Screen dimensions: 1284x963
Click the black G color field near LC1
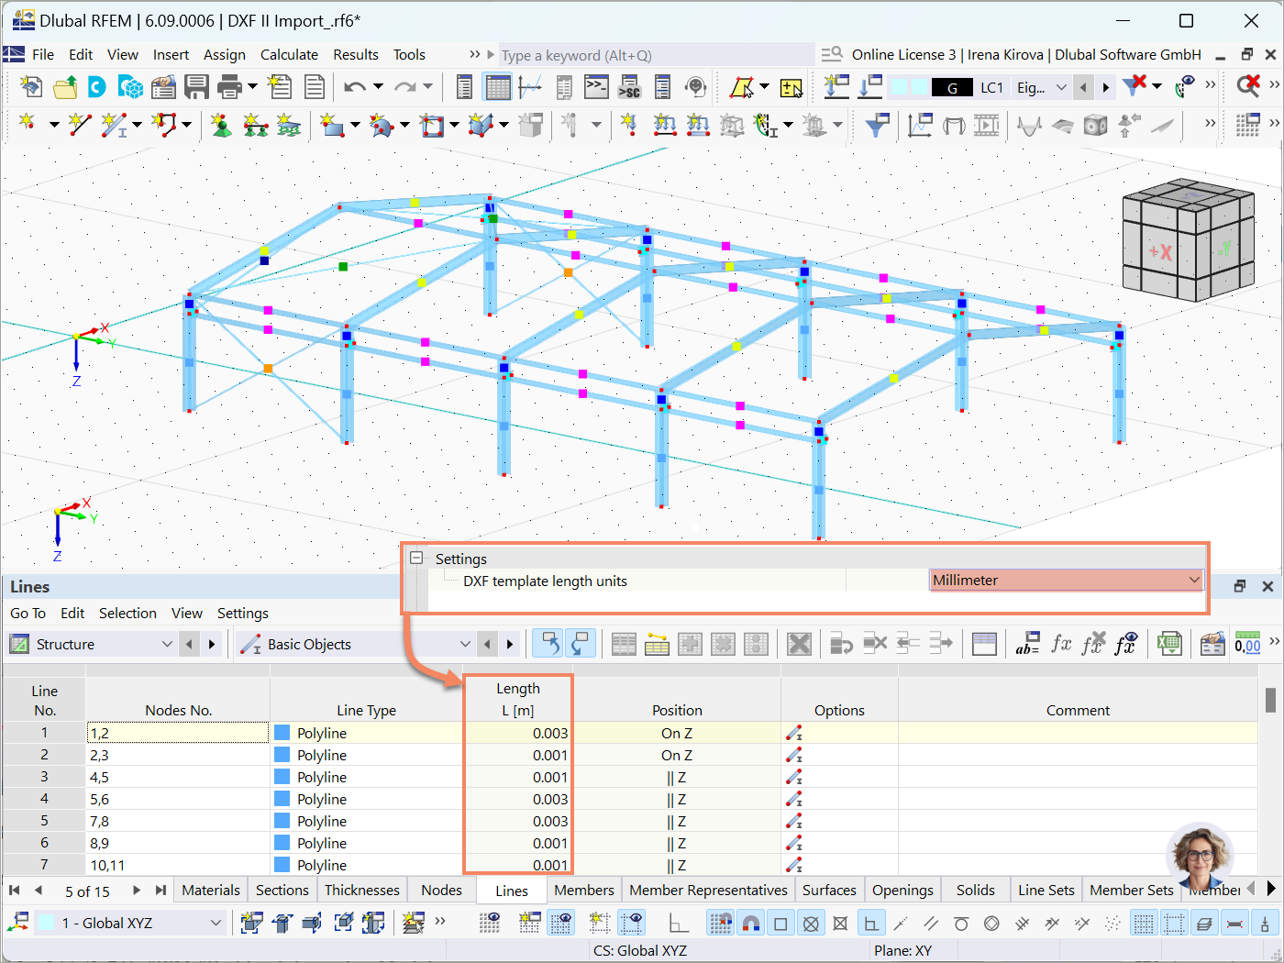point(954,86)
